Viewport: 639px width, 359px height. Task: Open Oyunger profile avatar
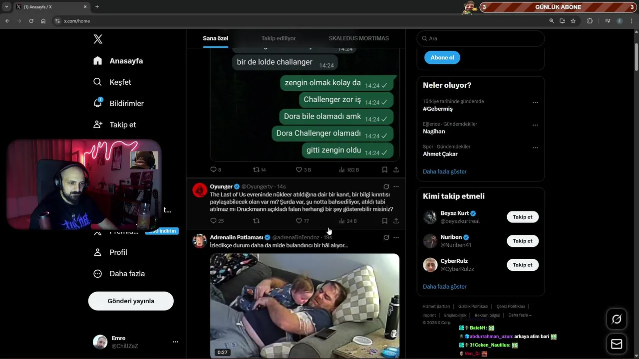pos(200,190)
